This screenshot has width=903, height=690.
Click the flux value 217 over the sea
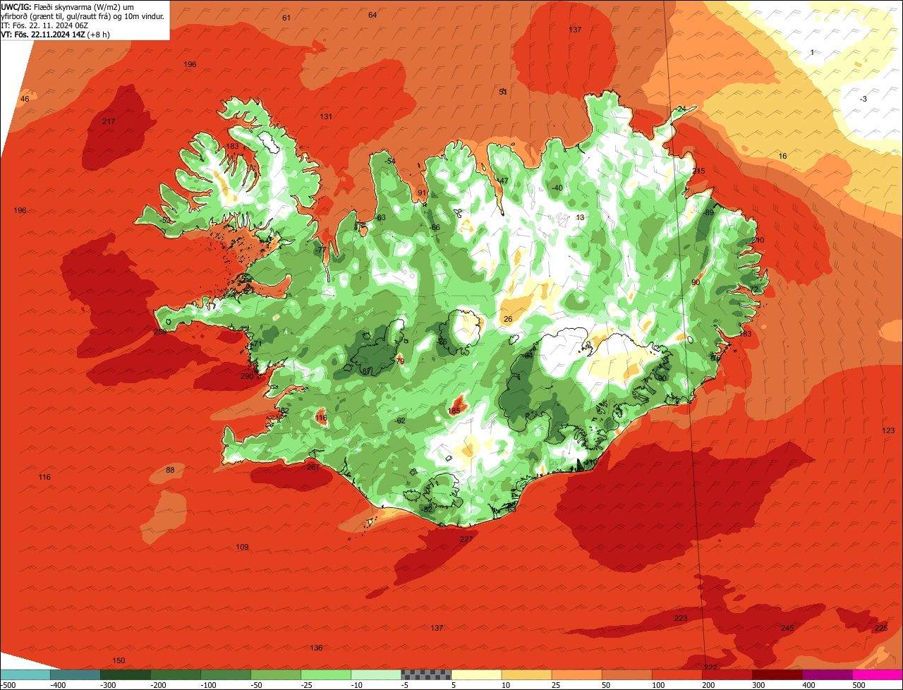(109, 121)
